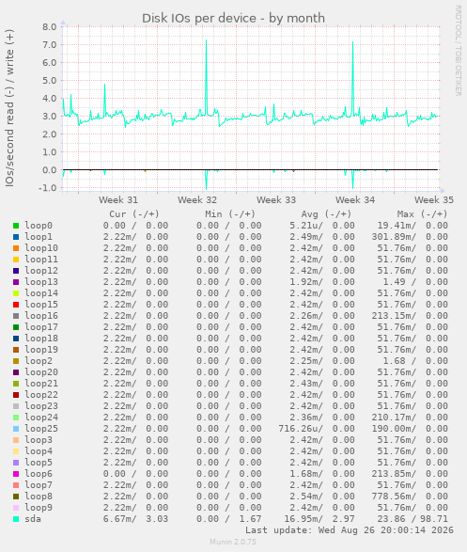
Task: Select the loop20 legend label
Action: pyautogui.click(x=41, y=372)
